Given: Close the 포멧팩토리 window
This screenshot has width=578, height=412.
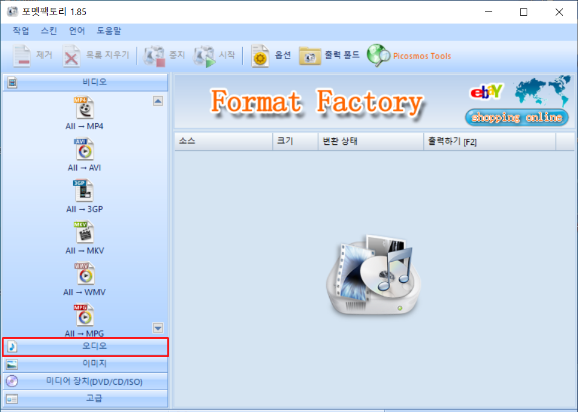Looking at the screenshot, I should click(559, 12).
